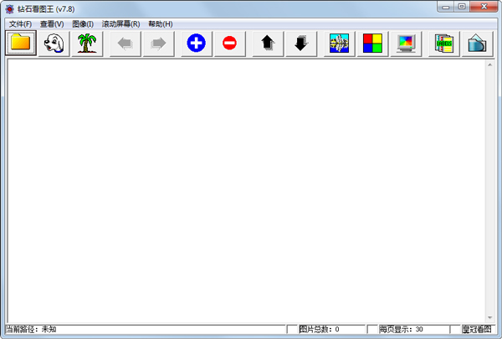
Task: Click the stacked image files icon
Action: point(443,43)
